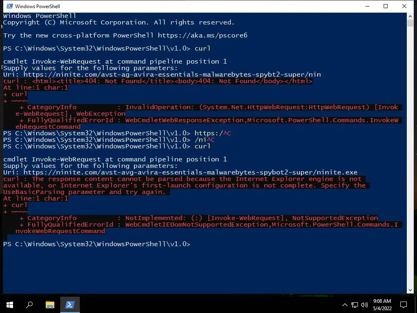The width and height of the screenshot is (417, 313).
Task: Select the PowerShell taskbar button
Action: click(70, 305)
